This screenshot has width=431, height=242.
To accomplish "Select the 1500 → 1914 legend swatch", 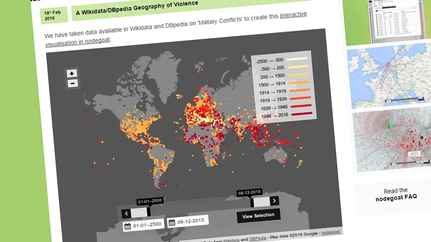I will coord(299,82).
